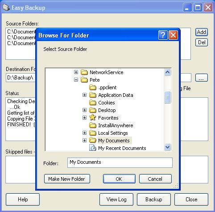Click the folder tree scroll down arrow
The height and width of the screenshot is (212, 215).
[167, 147]
